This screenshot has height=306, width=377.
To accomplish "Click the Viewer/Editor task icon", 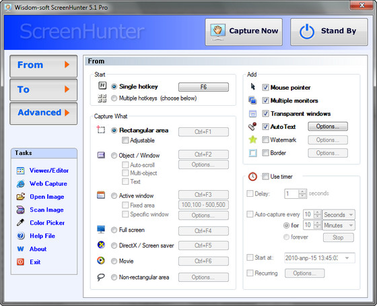I will coord(20,171).
